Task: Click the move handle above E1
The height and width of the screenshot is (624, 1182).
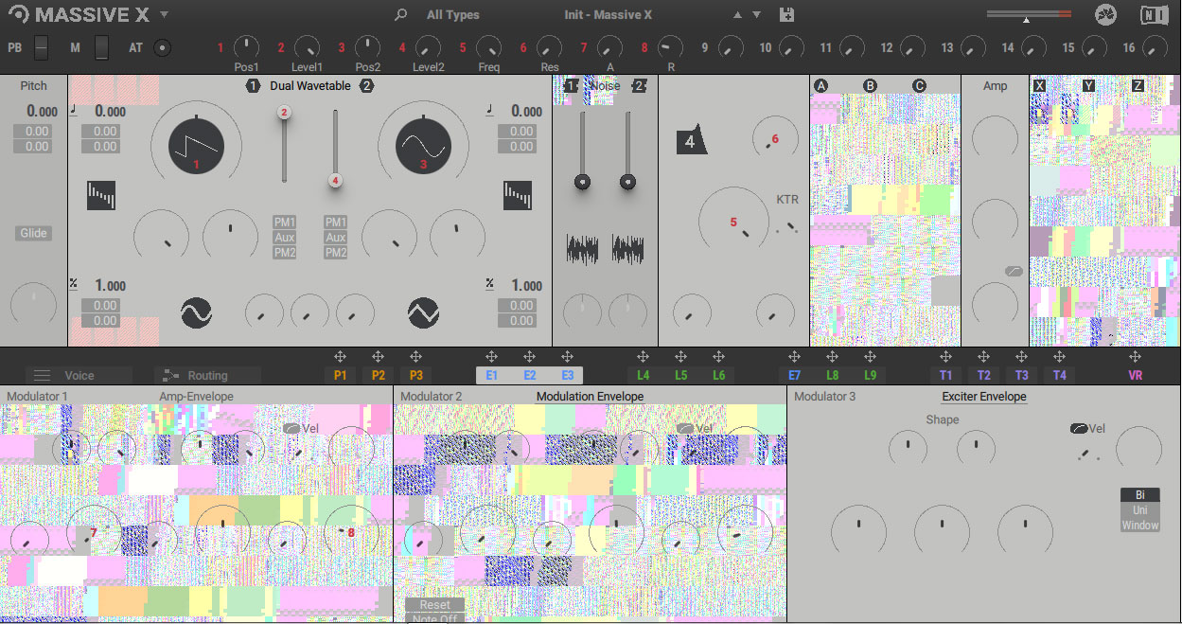Action: click(491, 357)
